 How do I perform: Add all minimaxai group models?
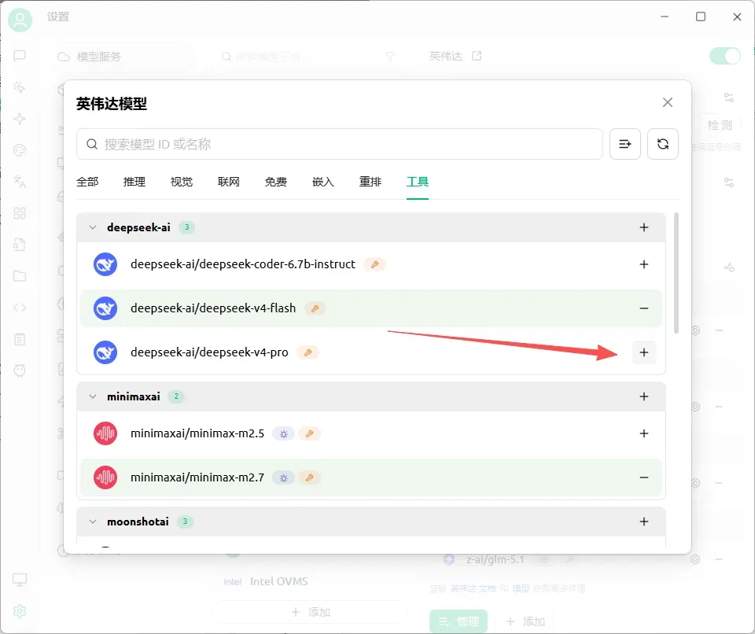pyautogui.click(x=644, y=396)
